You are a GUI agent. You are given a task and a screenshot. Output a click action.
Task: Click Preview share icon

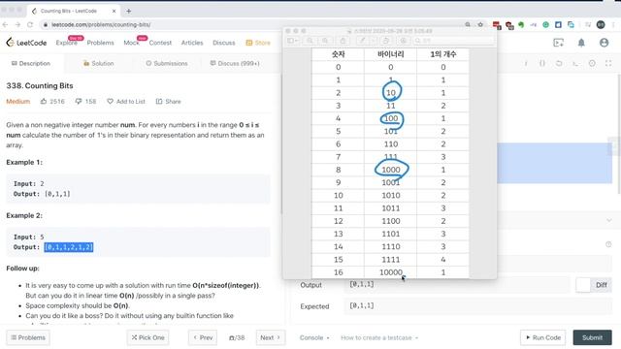coord(343,41)
